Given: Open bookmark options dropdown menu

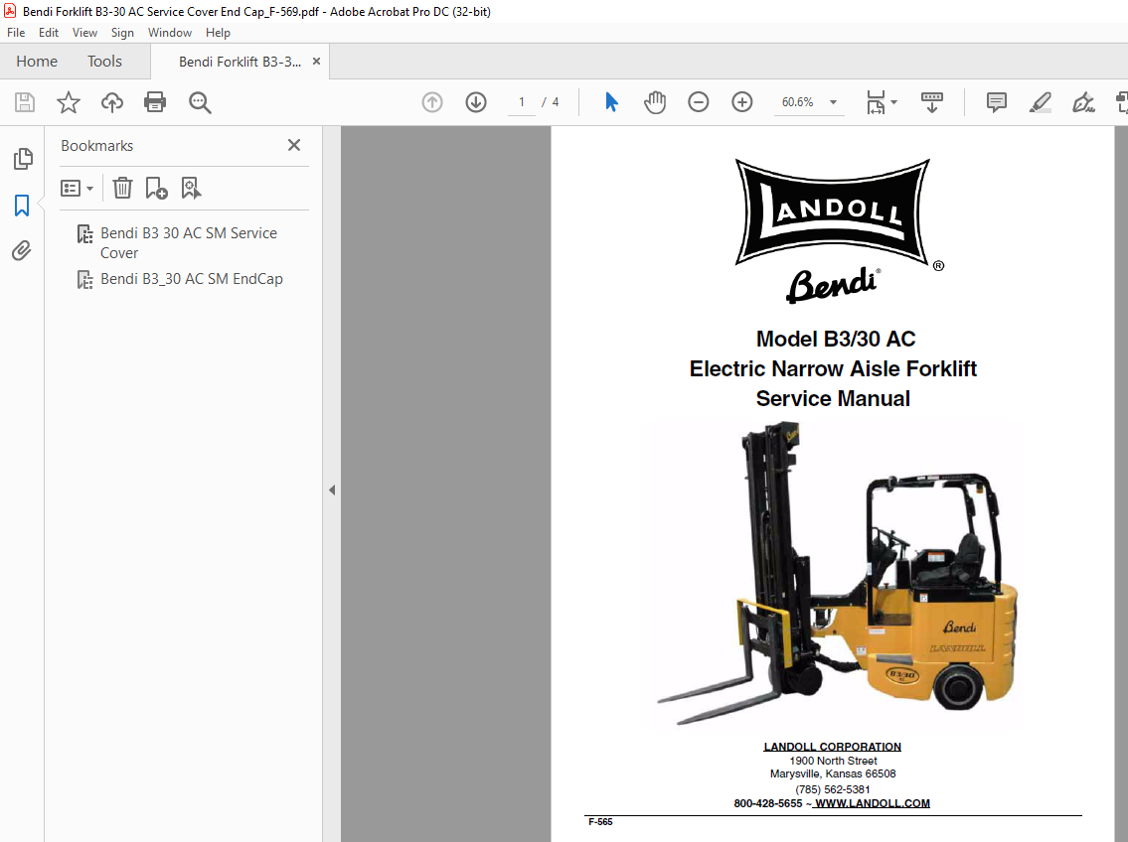Looking at the screenshot, I should [77, 189].
